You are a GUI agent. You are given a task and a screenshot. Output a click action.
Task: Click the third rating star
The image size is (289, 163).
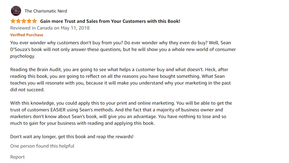click(24, 21)
